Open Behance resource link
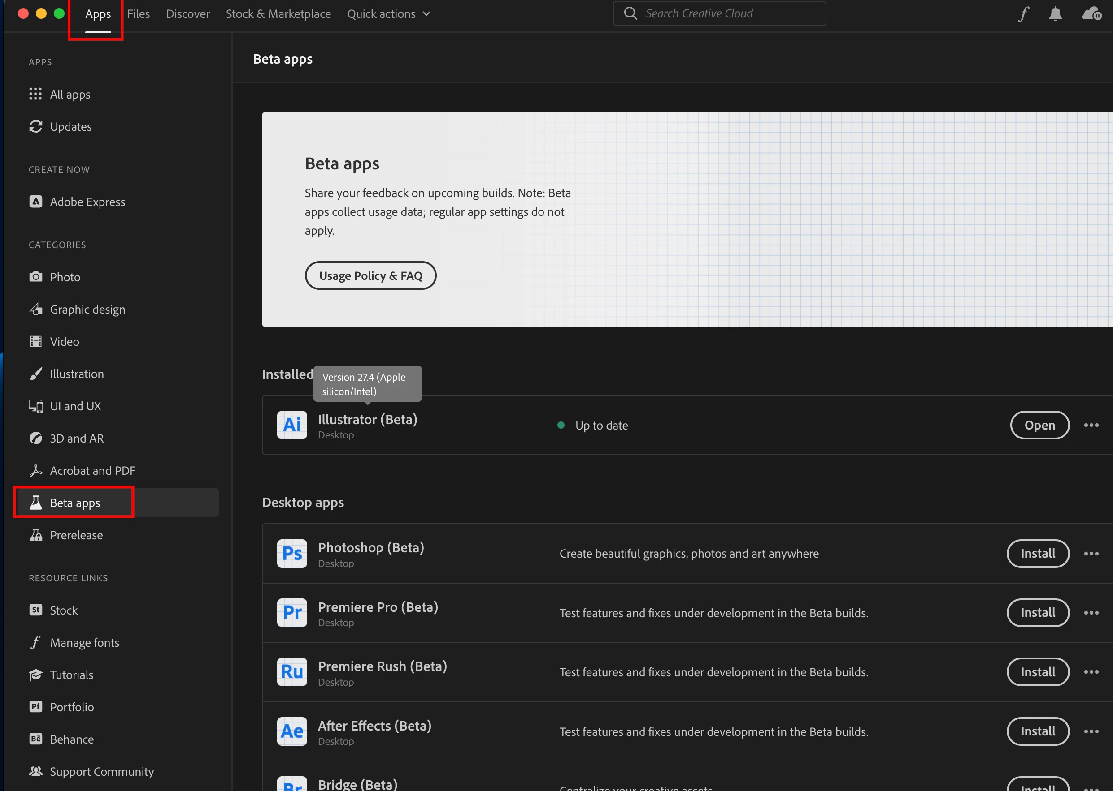Viewport: 1113px width, 791px height. pyautogui.click(x=72, y=739)
